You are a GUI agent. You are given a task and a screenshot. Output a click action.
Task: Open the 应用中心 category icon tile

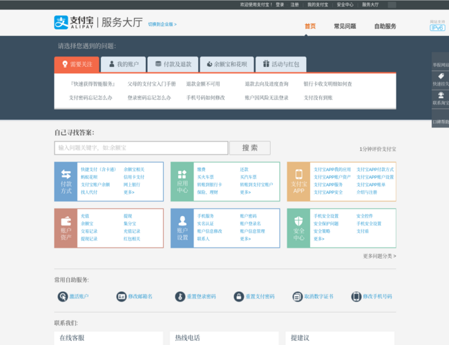(x=182, y=181)
